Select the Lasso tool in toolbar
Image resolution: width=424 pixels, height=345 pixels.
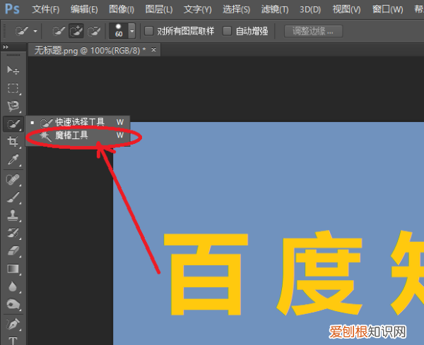pos(13,106)
